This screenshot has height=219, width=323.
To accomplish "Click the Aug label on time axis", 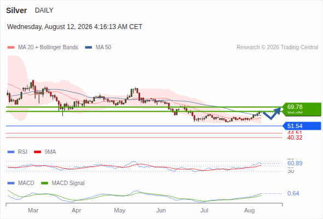I will 250,210.
